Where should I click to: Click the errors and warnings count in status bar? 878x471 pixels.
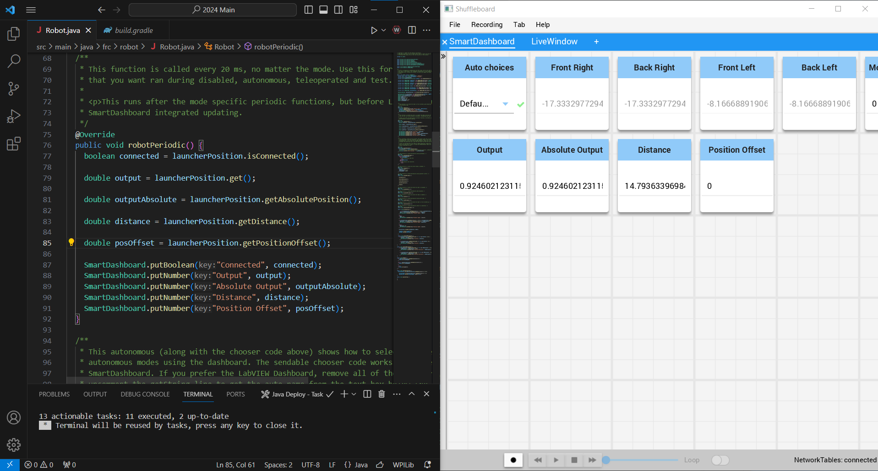coord(39,465)
